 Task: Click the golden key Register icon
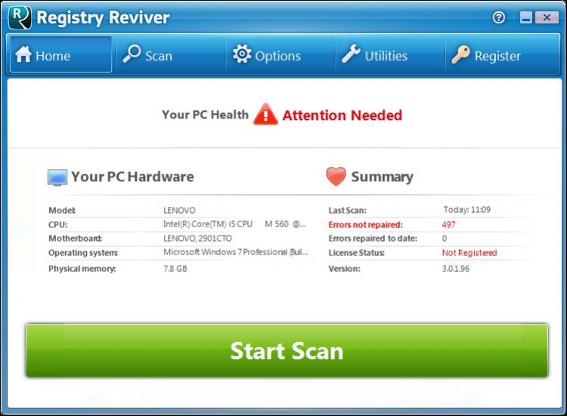tap(460, 54)
